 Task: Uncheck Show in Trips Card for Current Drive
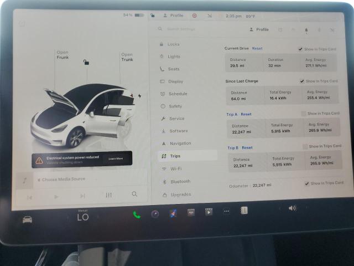[x=300, y=49]
